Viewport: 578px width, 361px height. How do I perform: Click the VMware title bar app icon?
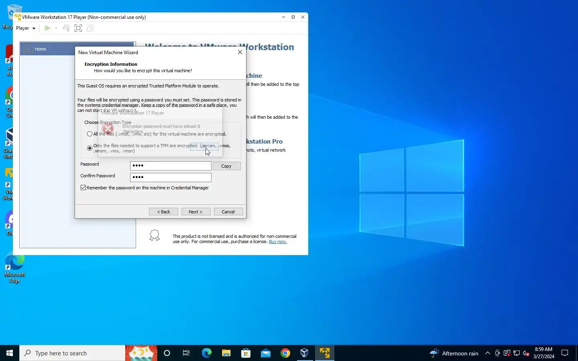click(18, 17)
